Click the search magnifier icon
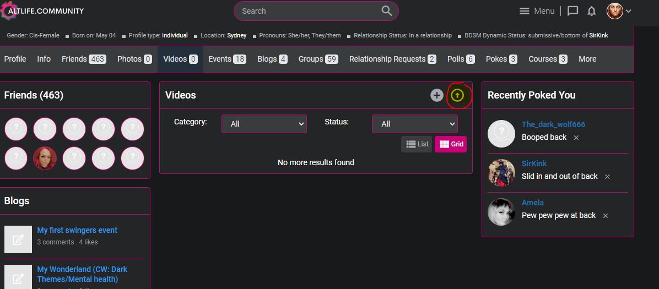This screenshot has width=659, height=289. click(x=386, y=11)
